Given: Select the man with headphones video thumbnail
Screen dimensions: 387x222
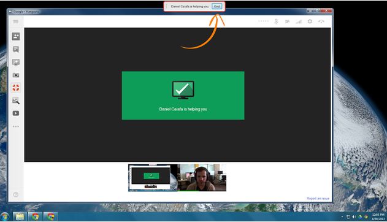Looking at the screenshot, I should 202,178.
